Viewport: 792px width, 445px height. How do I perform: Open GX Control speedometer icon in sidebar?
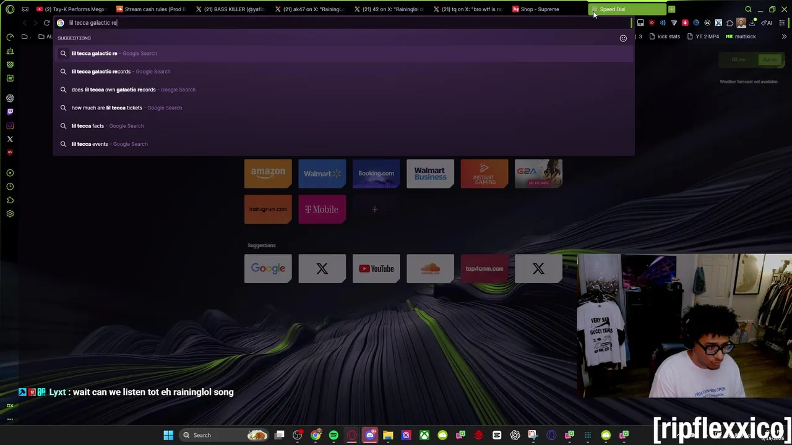[x=10, y=37]
